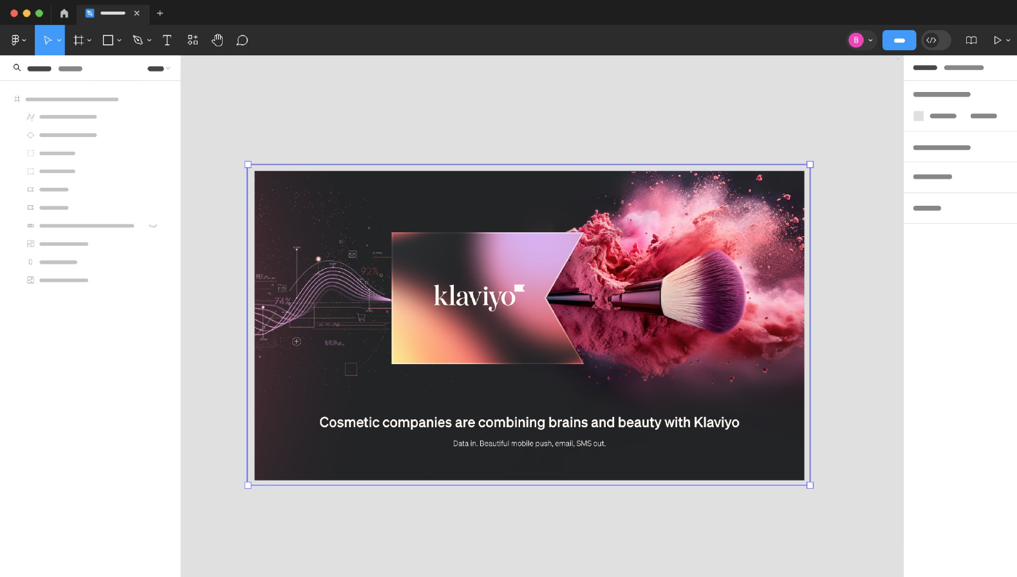Select the "Data in. Beautiful mobile push" subtext

point(529,443)
